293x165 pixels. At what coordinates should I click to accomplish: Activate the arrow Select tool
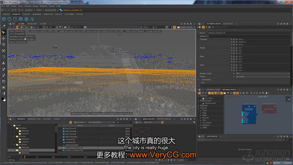(3, 33)
